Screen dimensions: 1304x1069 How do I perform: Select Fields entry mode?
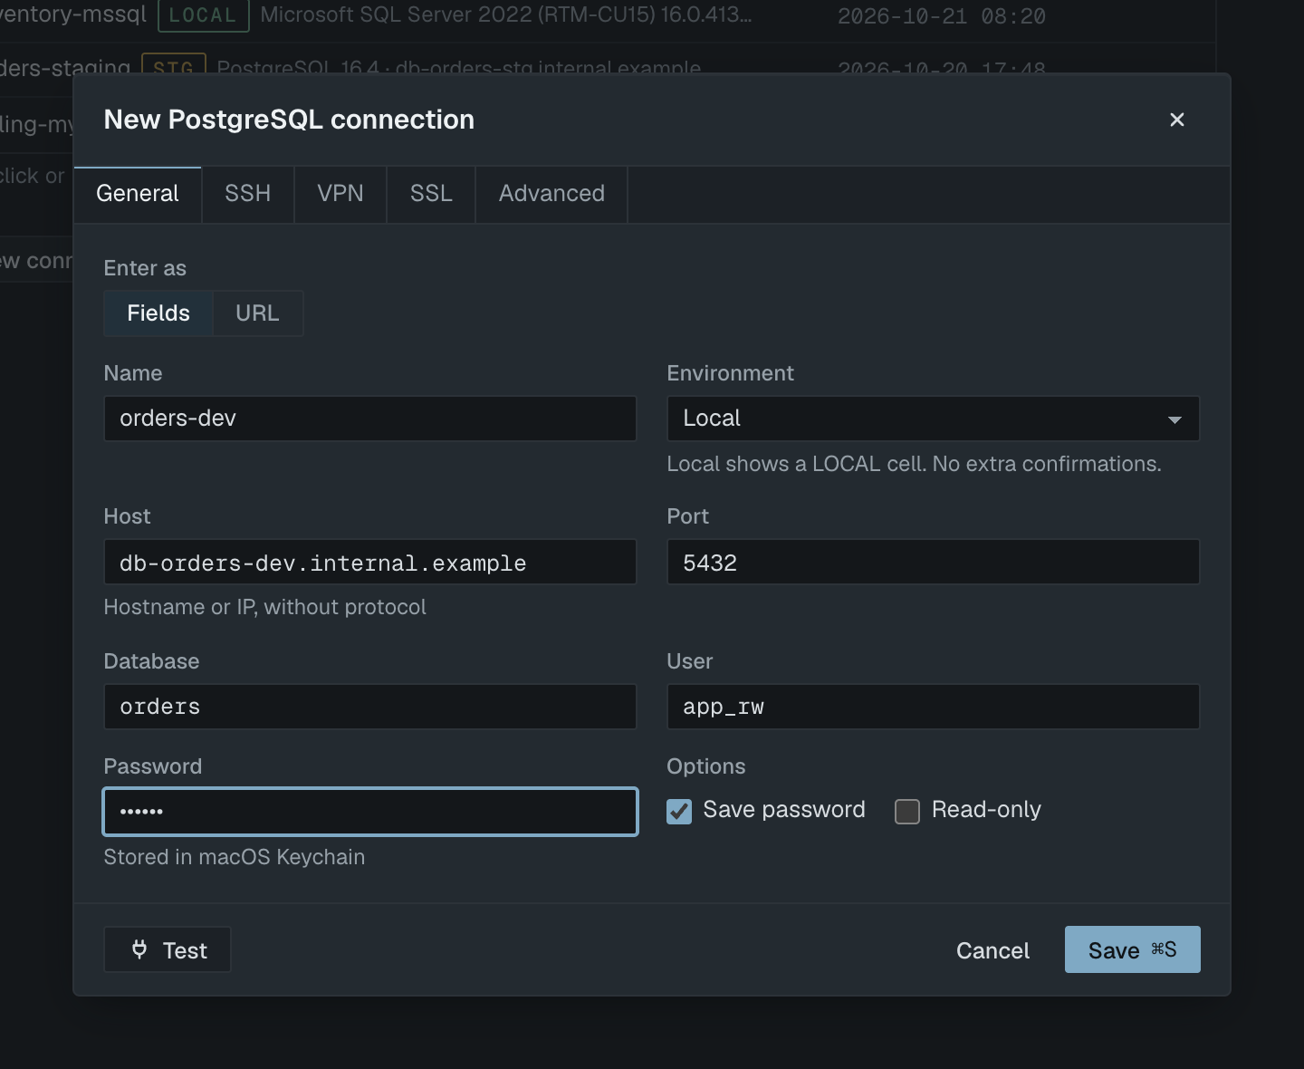tap(158, 313)
